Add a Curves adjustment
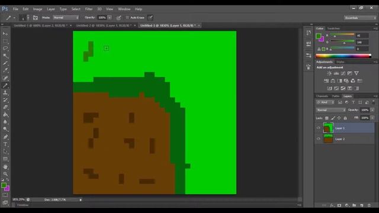The width and height of the screenshot is (379, 213). coord(343,73)
